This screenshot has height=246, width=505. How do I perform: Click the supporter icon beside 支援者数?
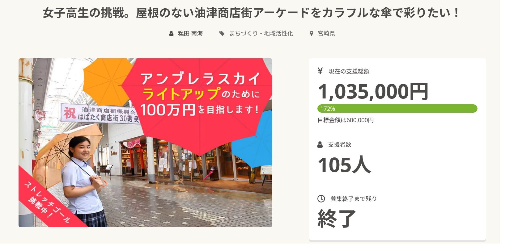pyautogui.click(x=320, y=144)
